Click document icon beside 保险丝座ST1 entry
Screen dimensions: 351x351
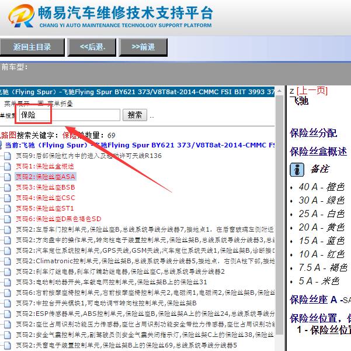[x=8, y=208]
